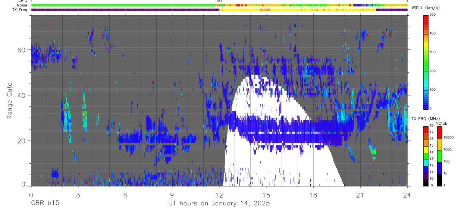Click the red swatch in the NOISE legend
The width and height of the screenshot is (458, 211).
(439, 132)
